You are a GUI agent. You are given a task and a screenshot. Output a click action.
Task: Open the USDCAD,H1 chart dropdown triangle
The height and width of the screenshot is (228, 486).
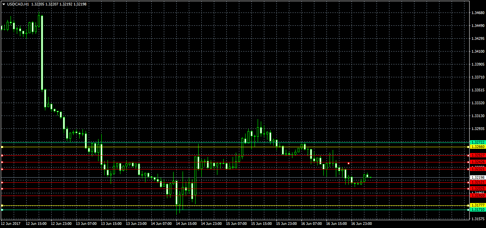tap(4, 4)
